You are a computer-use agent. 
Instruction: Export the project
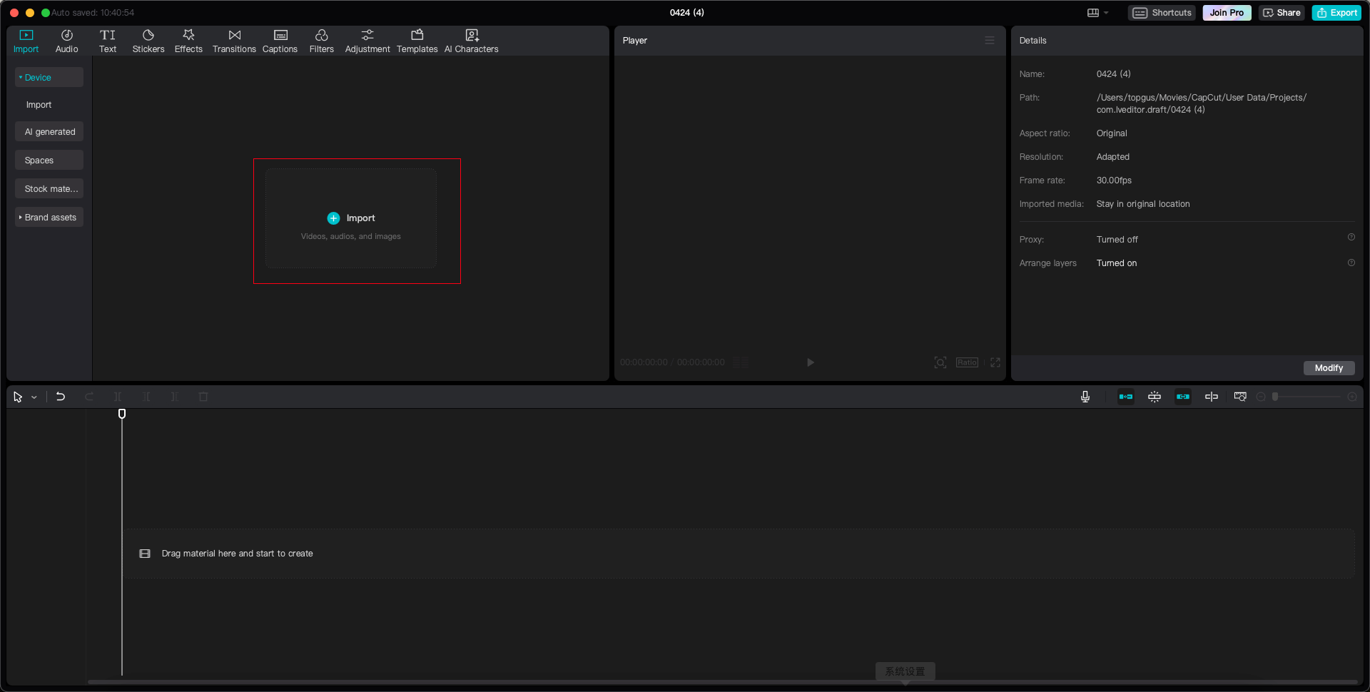[1336, 13]
